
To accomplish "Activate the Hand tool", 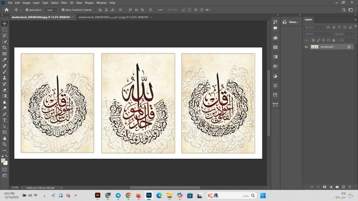I will [5, 138].
